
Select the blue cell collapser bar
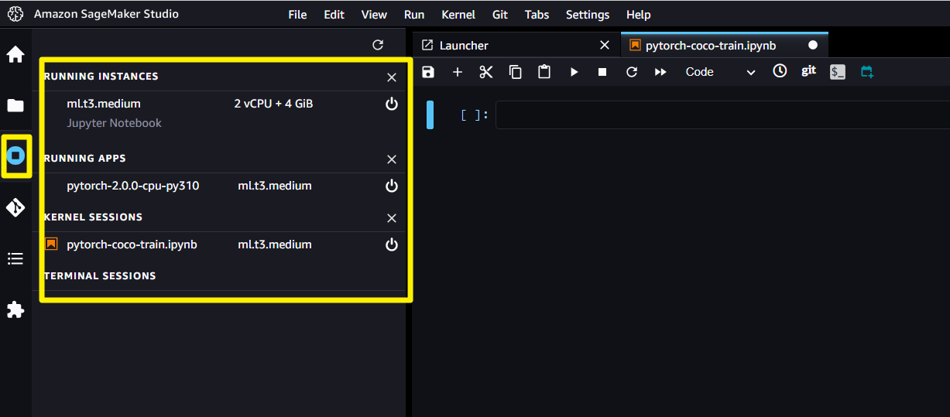click(430, 115)
